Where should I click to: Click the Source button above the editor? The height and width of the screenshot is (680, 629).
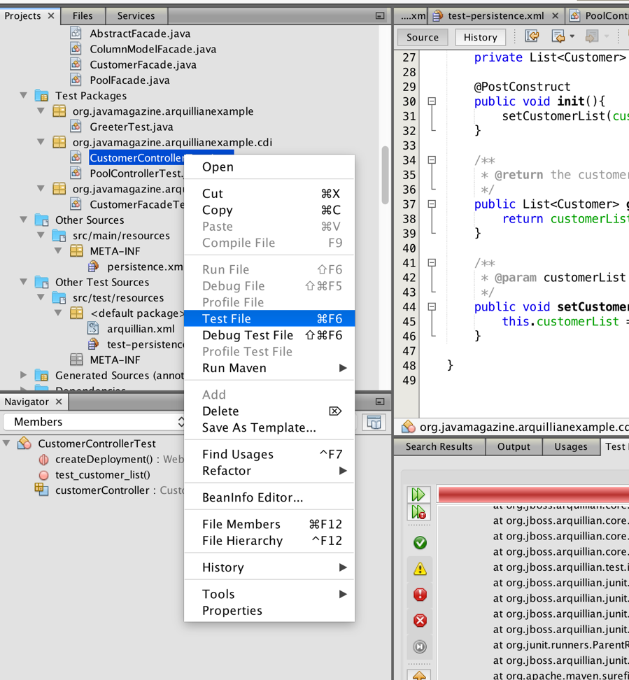[422, 36]
